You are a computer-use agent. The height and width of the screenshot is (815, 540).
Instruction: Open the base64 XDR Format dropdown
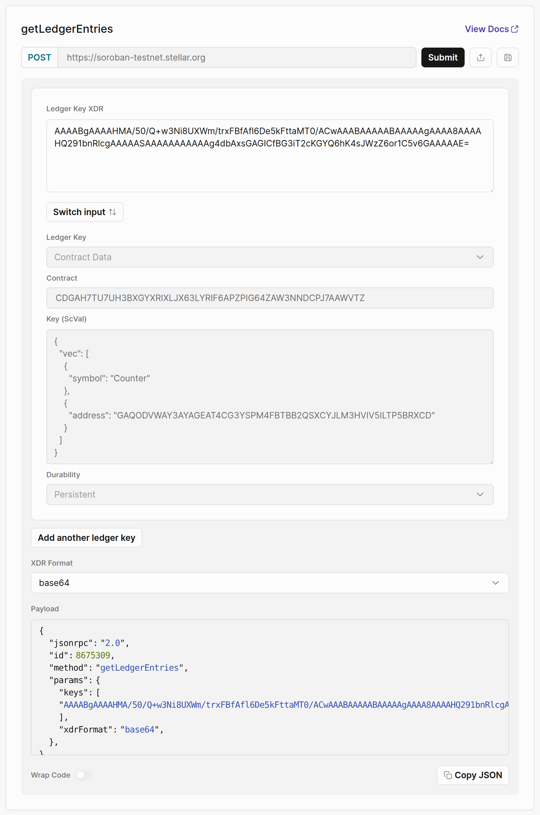click(270, 583)
